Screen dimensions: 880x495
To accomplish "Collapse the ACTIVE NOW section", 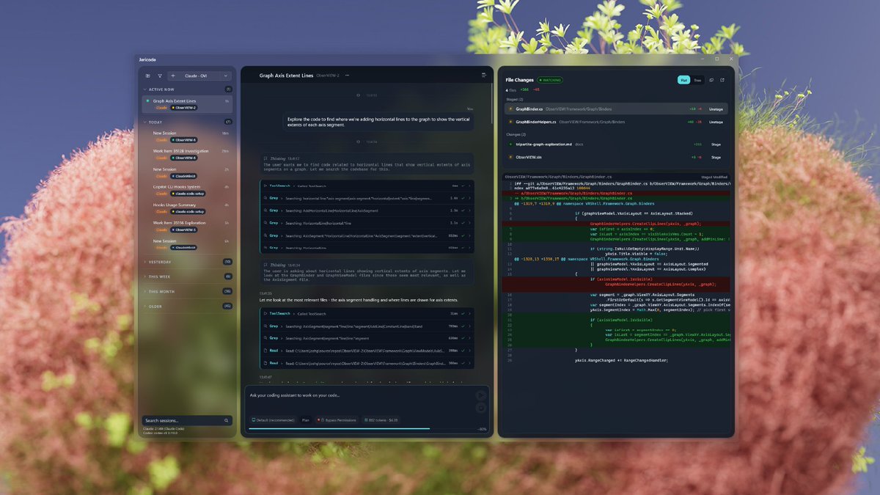I will pos(187,89).
